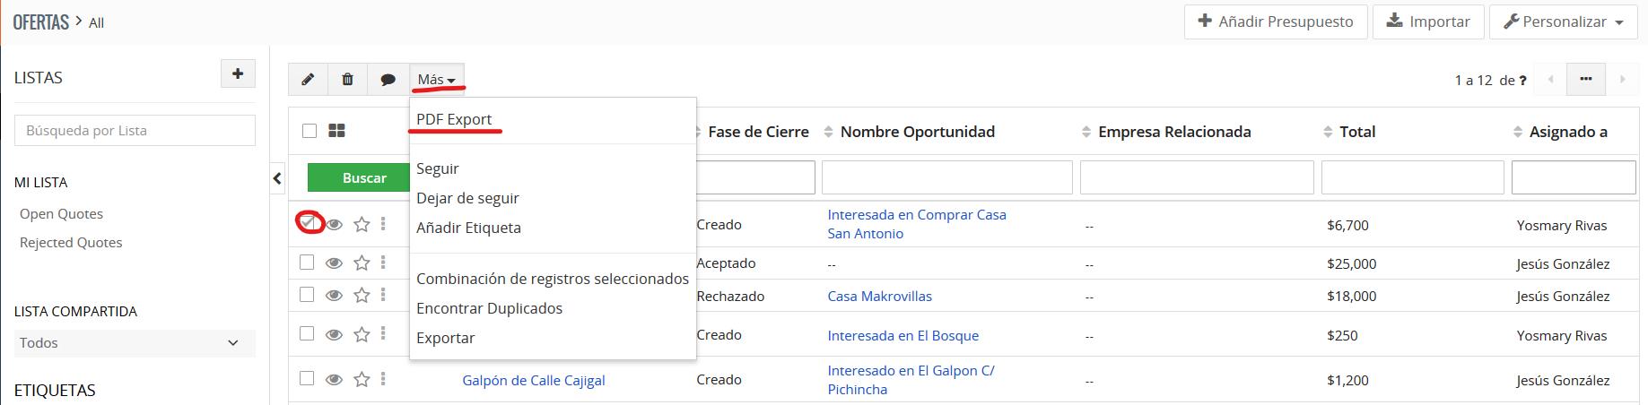Click the Búsqueda por Lista search field
Viewport: 1648px width, 405px height.
click(x=135, y=130)
